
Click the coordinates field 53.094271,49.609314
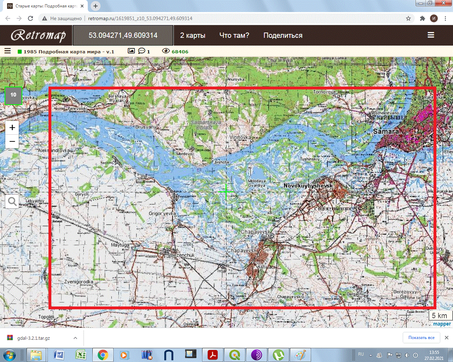coord(123,35)
